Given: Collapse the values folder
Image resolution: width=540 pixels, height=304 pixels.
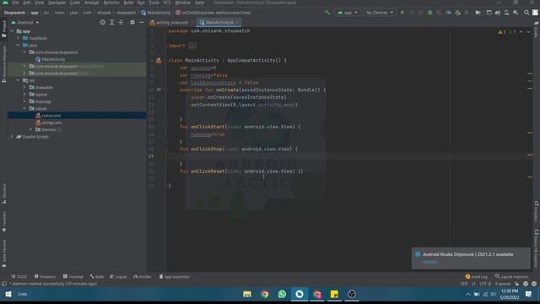Looking at the screenshot, I should pyautogui.click(x=24, y=109).
